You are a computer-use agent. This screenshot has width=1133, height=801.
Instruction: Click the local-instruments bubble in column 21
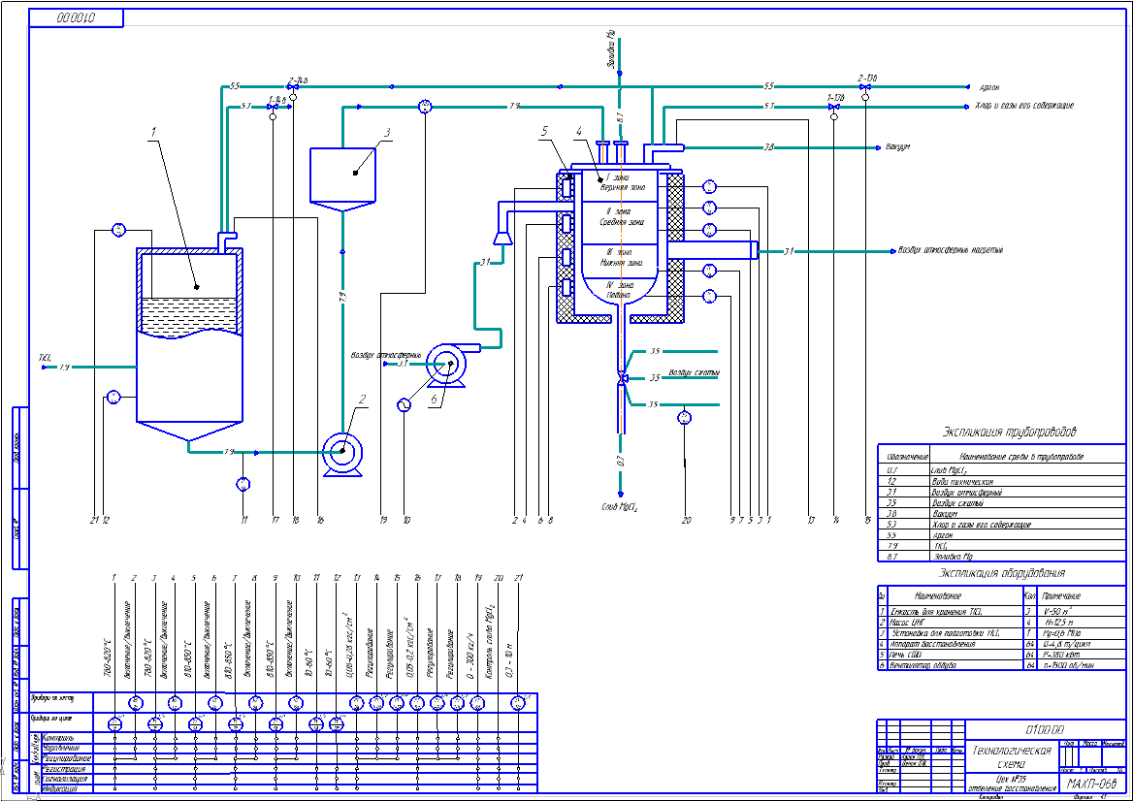517,703
